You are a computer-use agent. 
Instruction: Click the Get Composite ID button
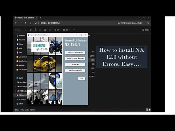point(75,70)
